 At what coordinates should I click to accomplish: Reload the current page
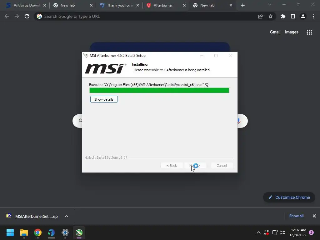pyautogui.click(x=27, y=16)
